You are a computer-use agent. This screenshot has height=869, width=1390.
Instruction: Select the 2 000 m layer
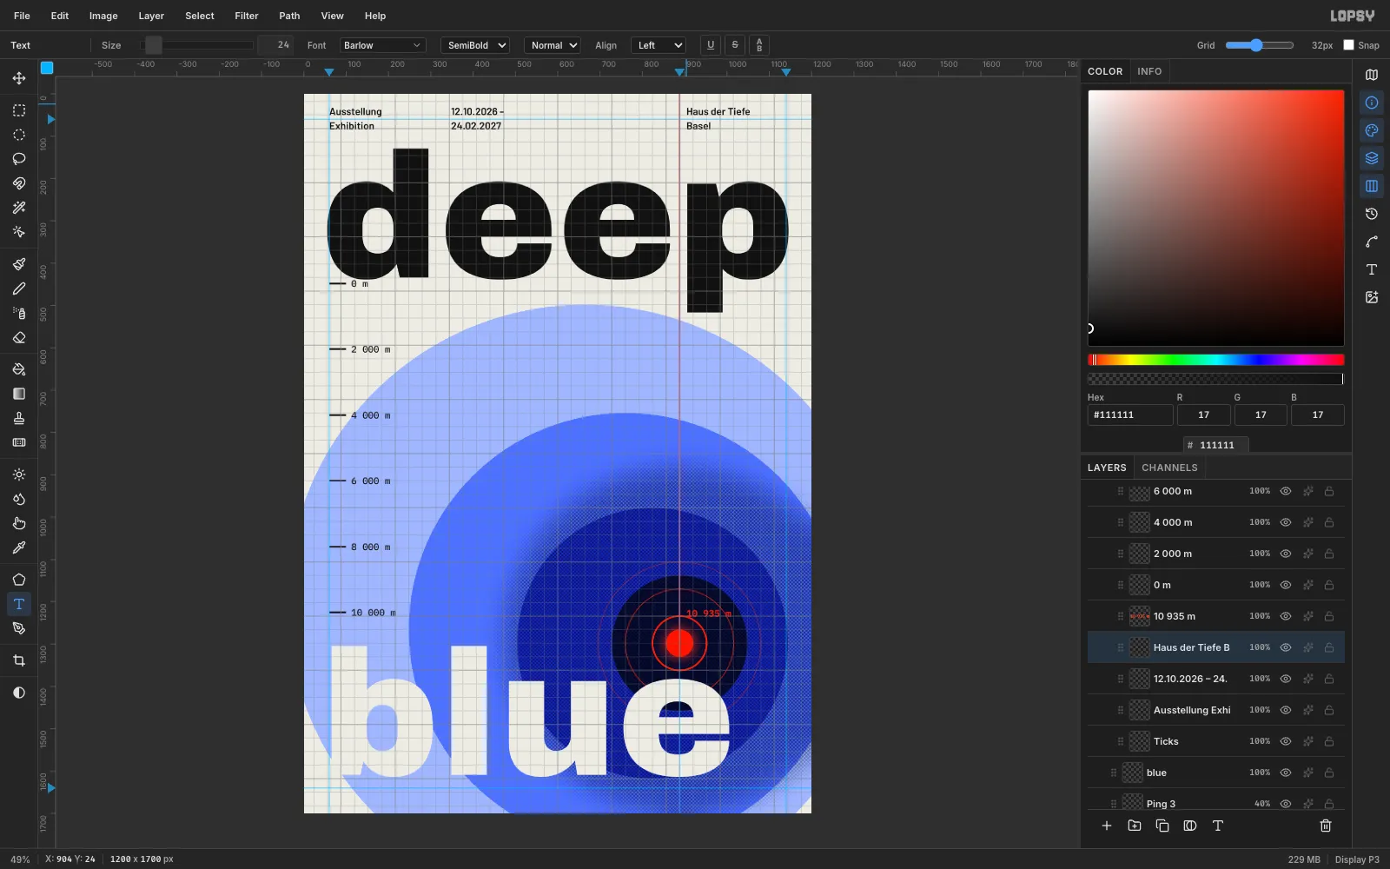tap(1215, 554)
